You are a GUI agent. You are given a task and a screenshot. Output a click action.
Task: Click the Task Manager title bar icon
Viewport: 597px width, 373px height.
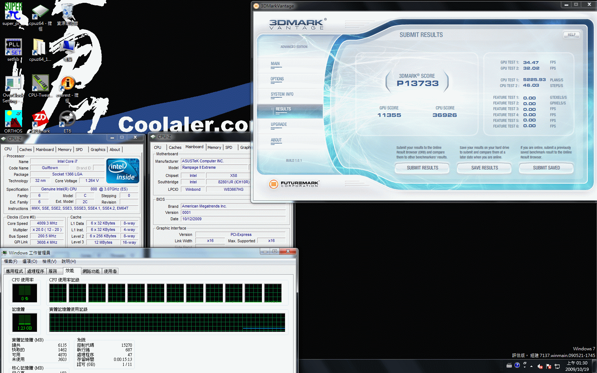point(4,253)
